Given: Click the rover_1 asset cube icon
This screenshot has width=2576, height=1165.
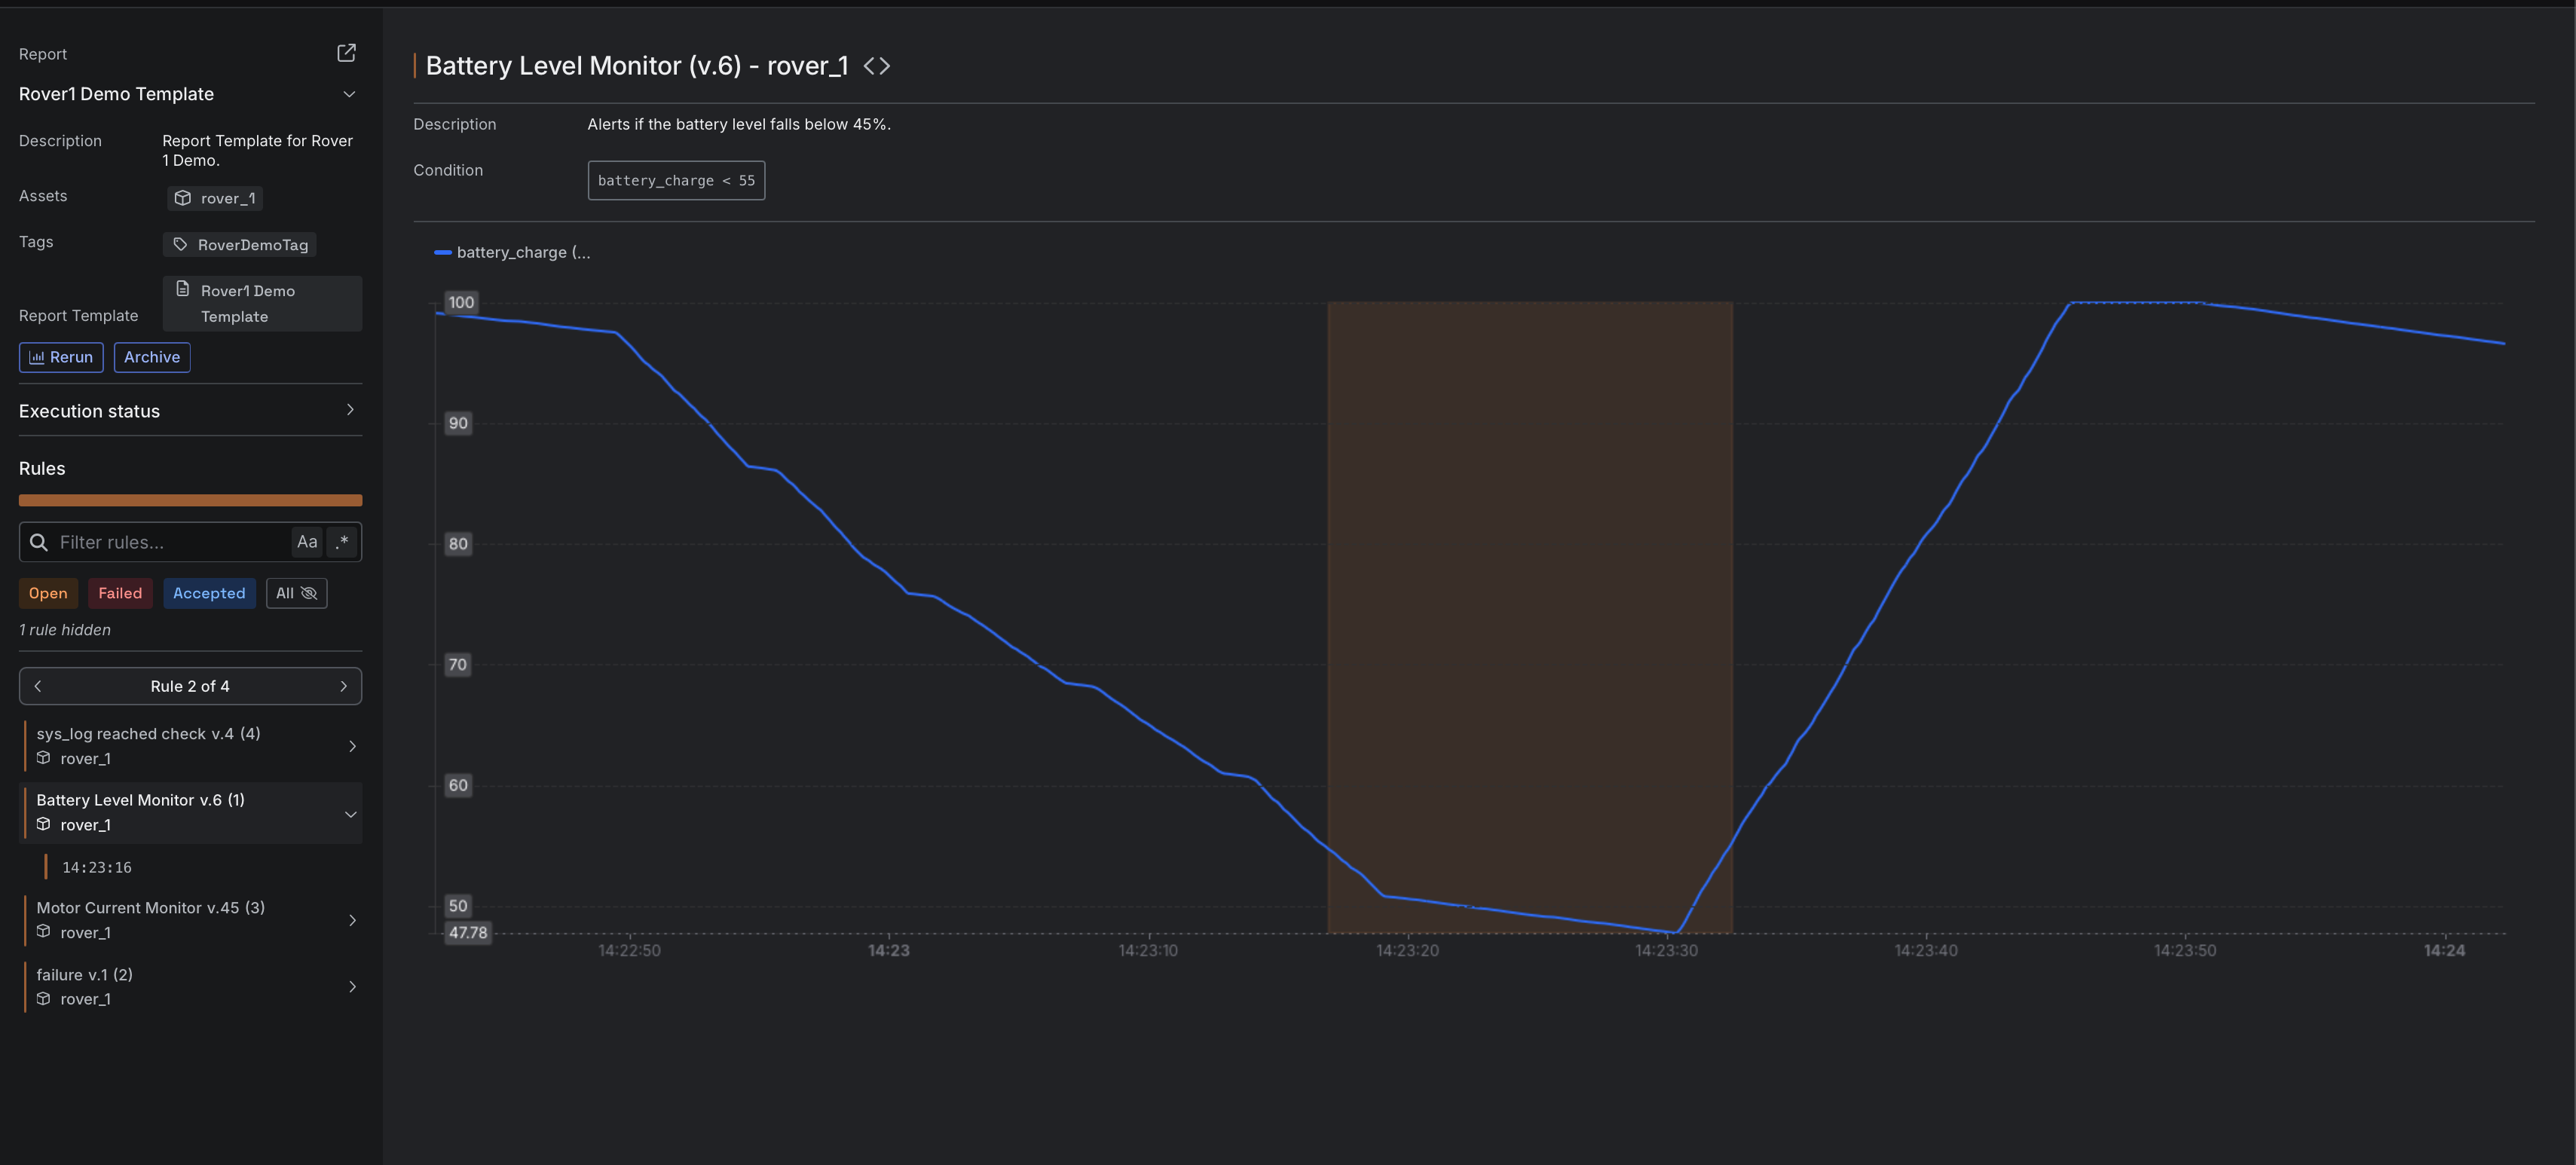Looking at the screenshot, I should point(183,198).
